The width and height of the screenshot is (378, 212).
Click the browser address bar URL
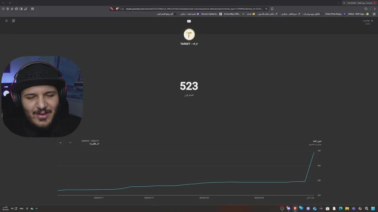(x=194, y=9)
